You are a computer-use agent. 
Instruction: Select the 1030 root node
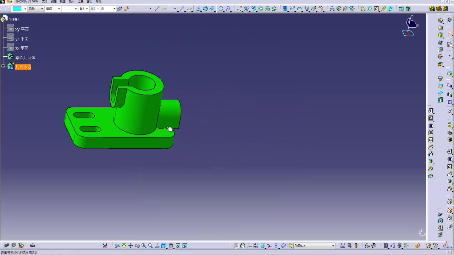(13, 19)
